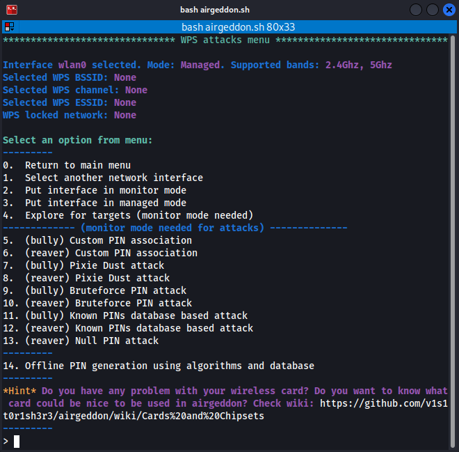This screenshot has height=452, width=459.
Task: Click '11. (bully) Known PINs database based attack'
Action: tap(125, 315)
